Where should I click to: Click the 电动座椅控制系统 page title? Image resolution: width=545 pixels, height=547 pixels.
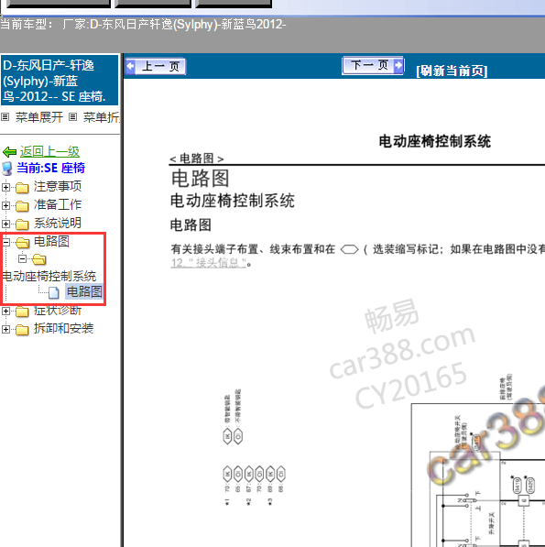435,142
